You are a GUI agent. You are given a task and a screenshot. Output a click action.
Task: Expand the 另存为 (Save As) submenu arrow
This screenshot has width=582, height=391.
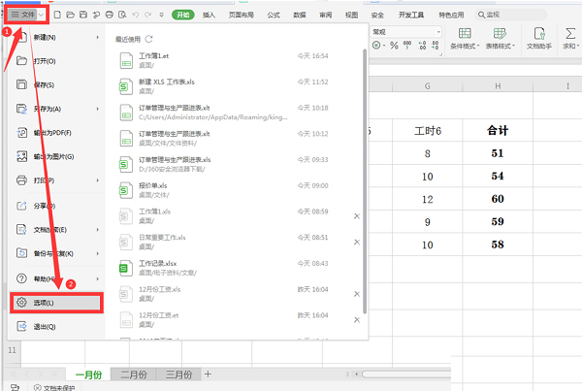[98, 109]
